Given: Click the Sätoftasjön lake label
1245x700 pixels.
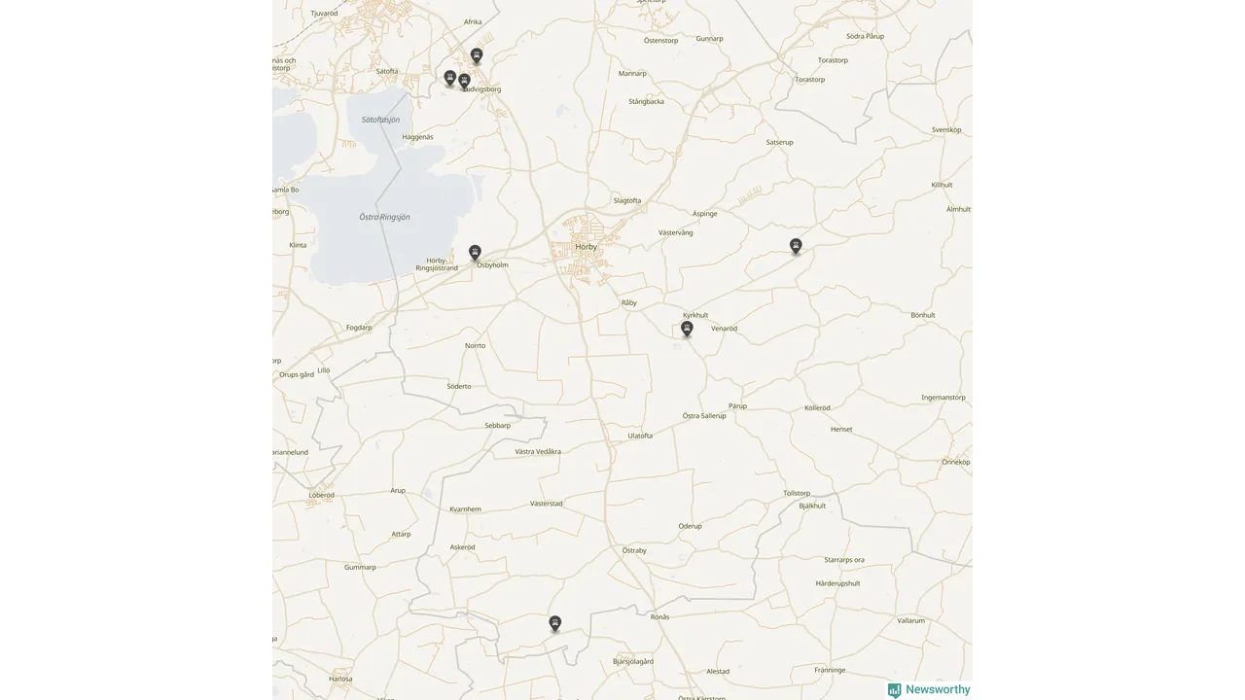Looking at the screenshot, I should pos(380,120).
